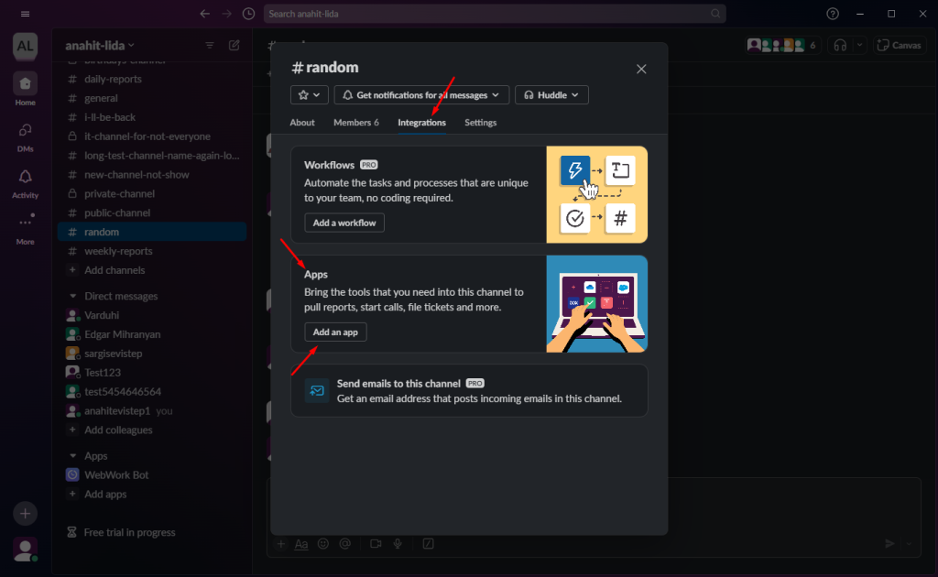Open the public-channel entry
Viewport: 938px width, 577px height.
[152, 212]
